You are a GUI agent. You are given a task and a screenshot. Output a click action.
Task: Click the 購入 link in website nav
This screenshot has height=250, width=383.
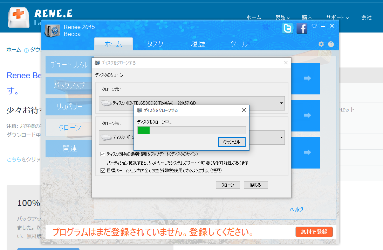[307, 17]
